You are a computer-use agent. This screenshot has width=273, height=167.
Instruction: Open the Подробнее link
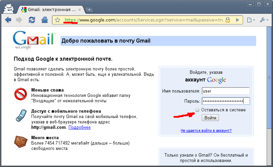point(80,127)
